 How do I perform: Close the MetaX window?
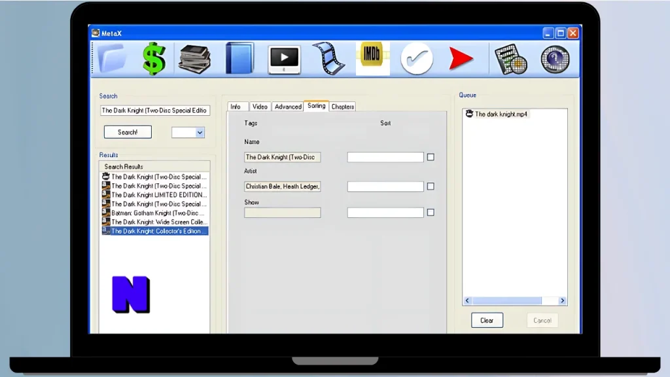click(x=573, y=33)
